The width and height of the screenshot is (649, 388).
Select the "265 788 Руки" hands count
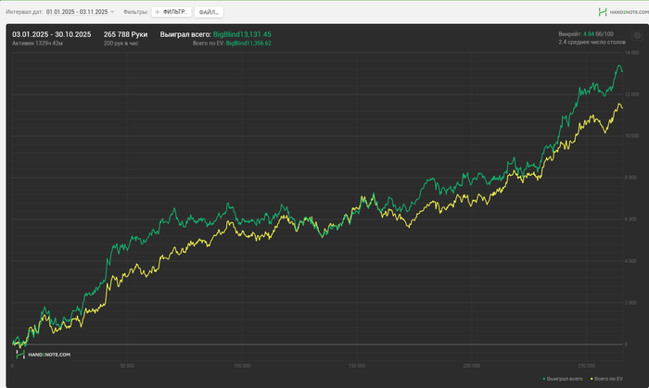pos(125,34)
